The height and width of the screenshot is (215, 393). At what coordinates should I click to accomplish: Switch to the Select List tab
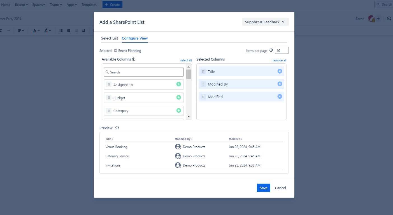(x=110, y=38)
